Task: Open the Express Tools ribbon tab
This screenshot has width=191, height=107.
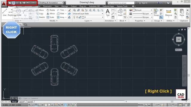Action: point(122,6)
